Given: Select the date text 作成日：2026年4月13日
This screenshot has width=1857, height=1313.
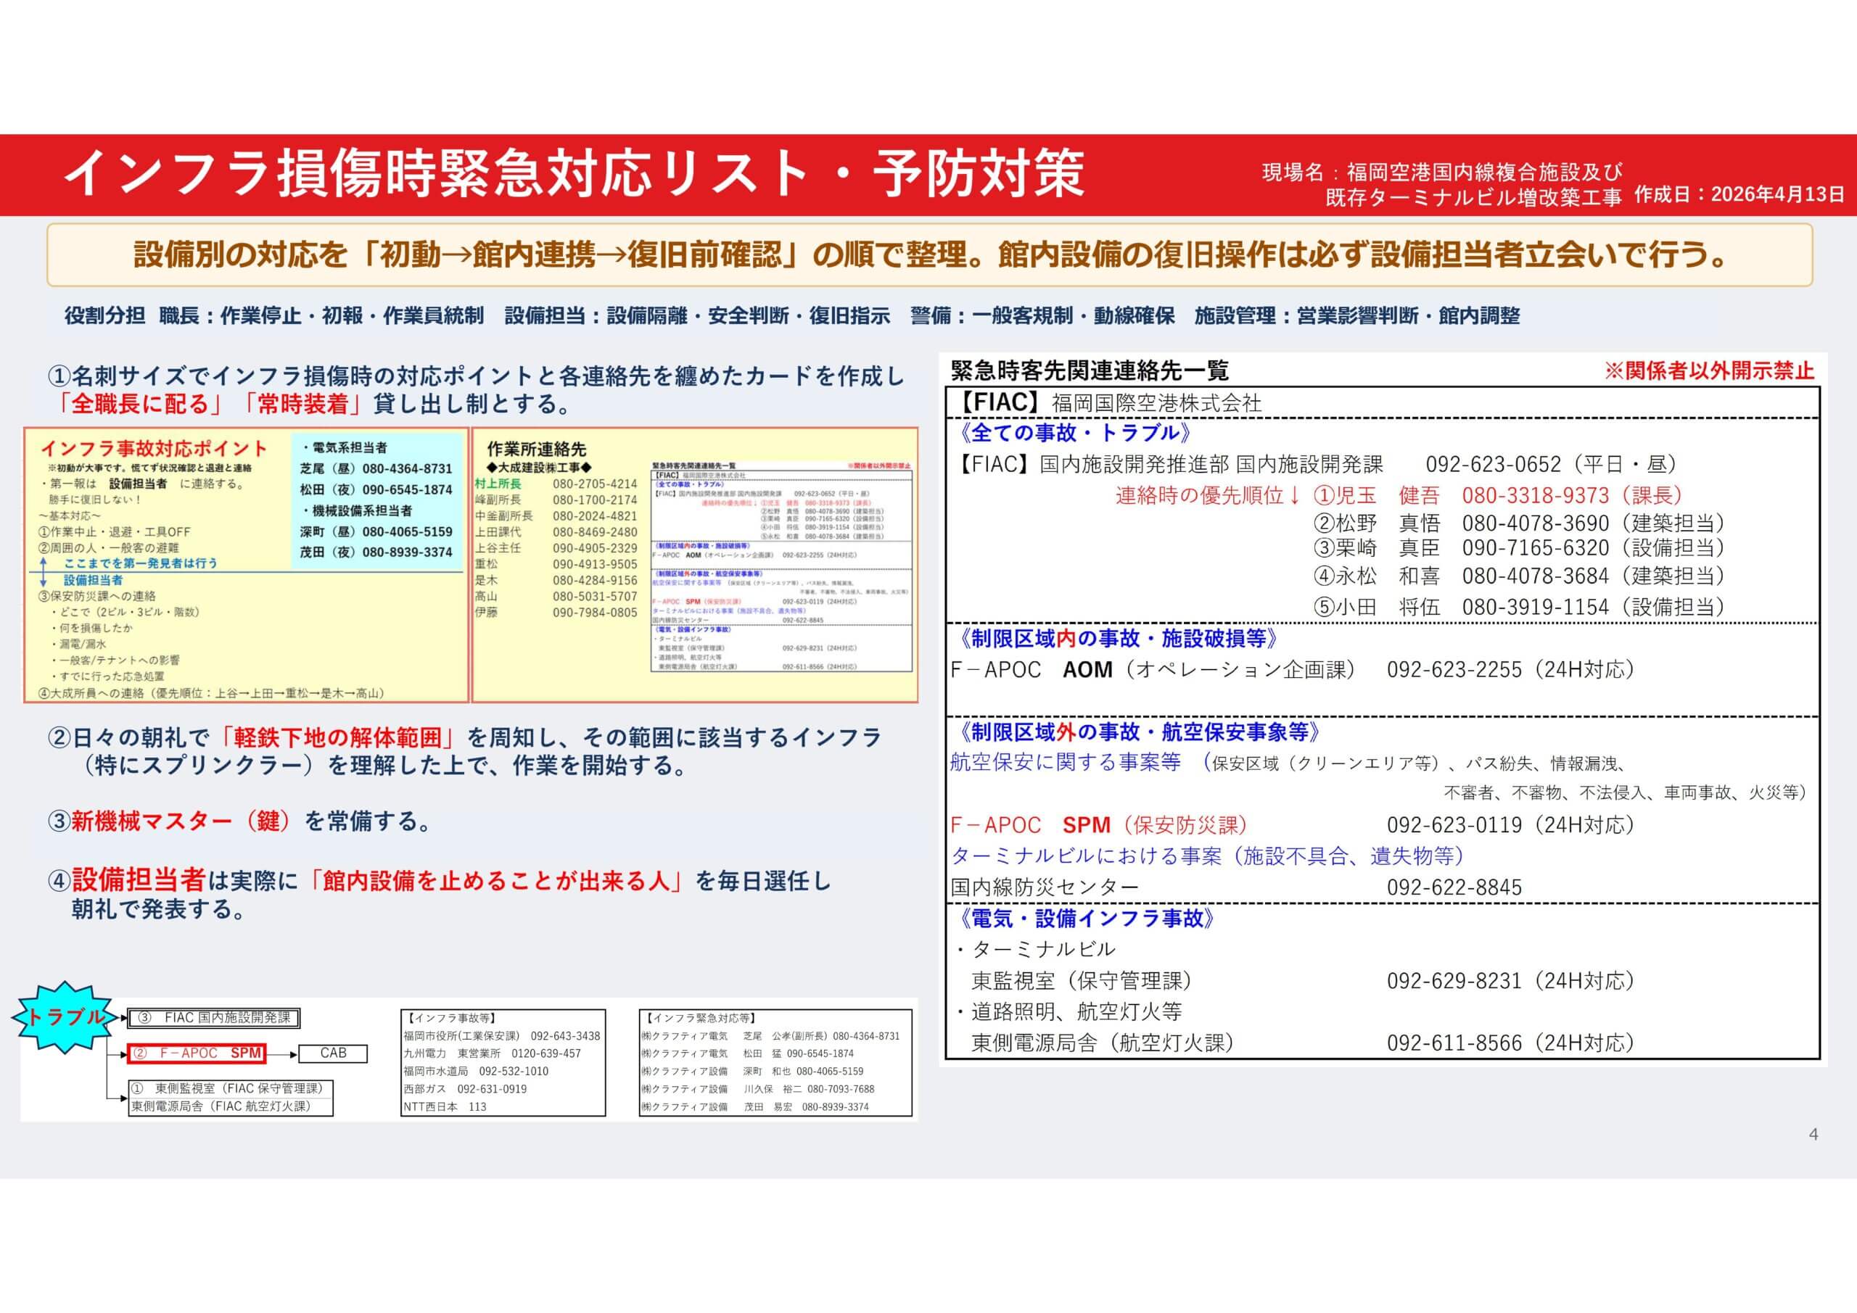Looking at the screenshot, I should 1739,195.
